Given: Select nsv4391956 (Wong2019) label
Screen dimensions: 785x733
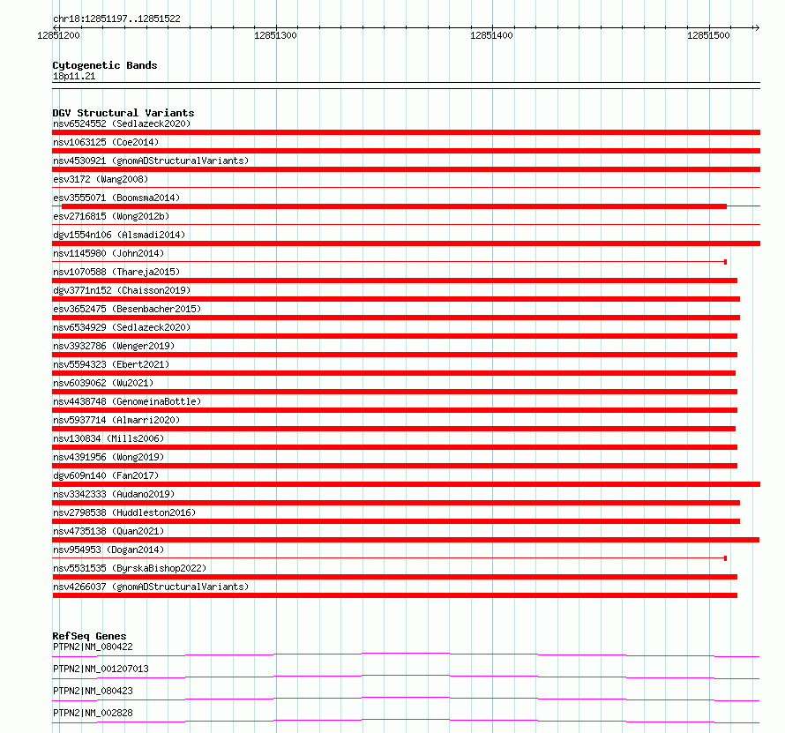Looking at the screenshot, I should coord(108,457).
